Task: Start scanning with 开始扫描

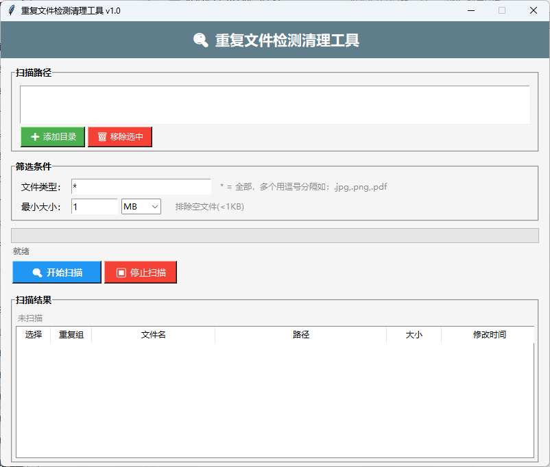Action: click(x=57, y=273)
